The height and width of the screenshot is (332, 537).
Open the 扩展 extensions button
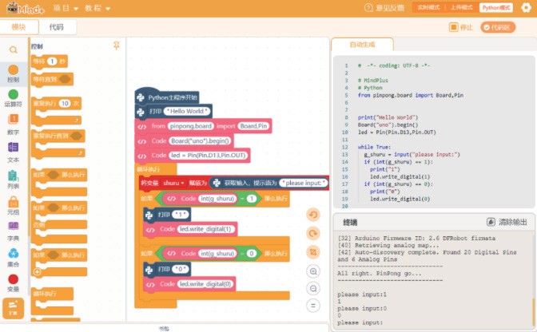[x=13, y=308]
